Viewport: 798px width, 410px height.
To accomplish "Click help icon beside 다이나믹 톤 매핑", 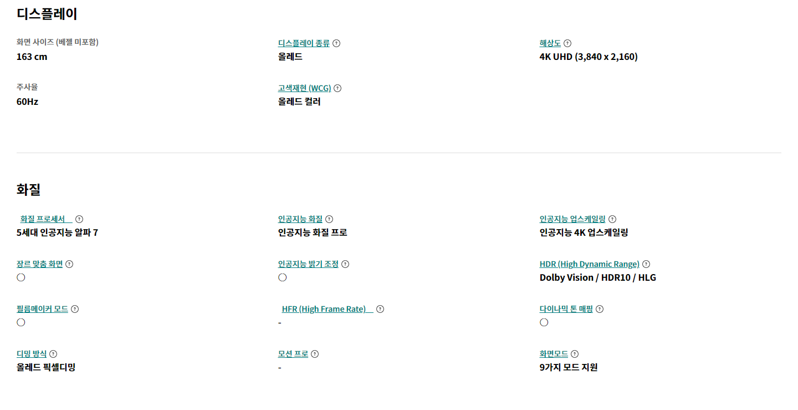I will 600,309.
